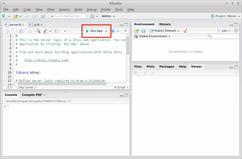The height and width of the screenshot is (159, 242).
Task: Switch to the History tab
Action: [x=165, y=24]
